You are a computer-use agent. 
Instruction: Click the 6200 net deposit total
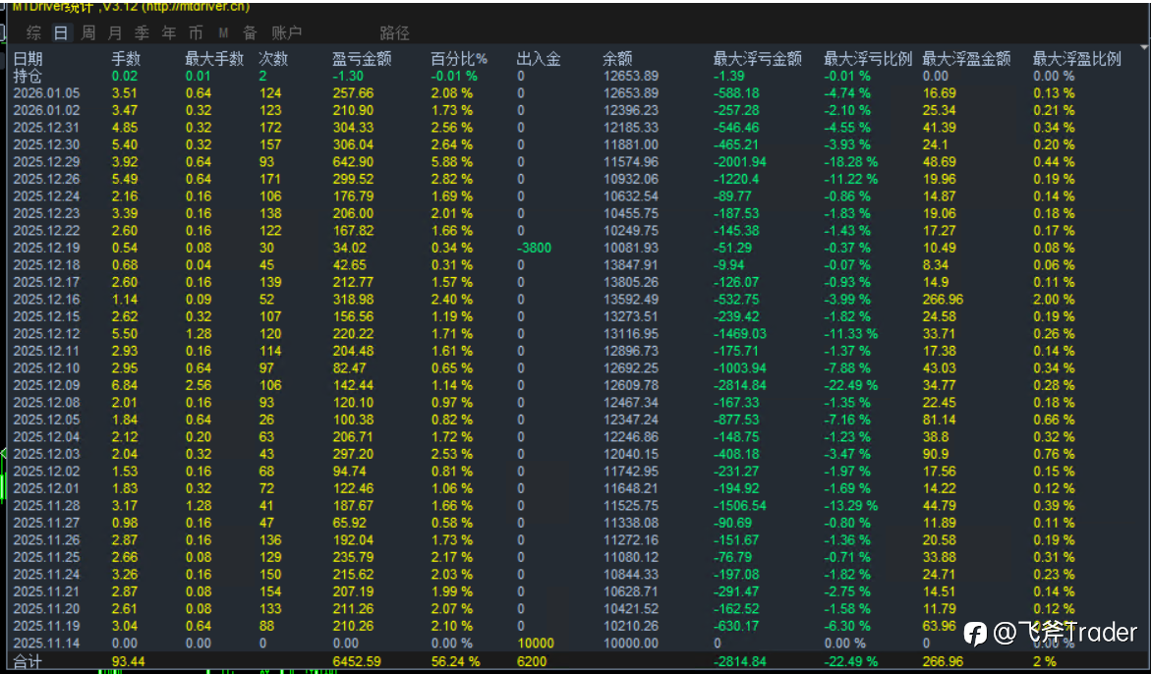(532, 661)
